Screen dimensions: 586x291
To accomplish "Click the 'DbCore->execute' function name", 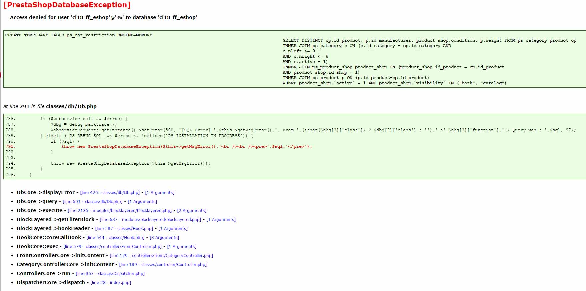I will pos(40,210).
